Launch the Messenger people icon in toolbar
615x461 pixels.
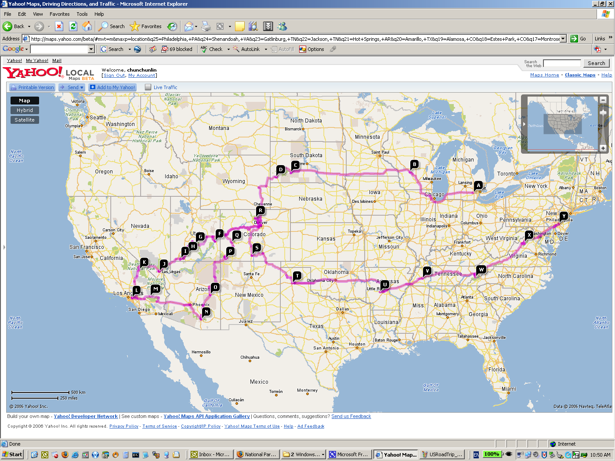coord(282,26)
